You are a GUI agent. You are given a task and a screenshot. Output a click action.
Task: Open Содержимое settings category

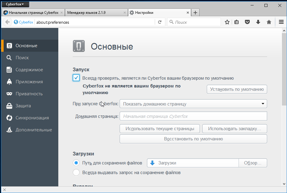pyautogui.click(x=30, y=70)
